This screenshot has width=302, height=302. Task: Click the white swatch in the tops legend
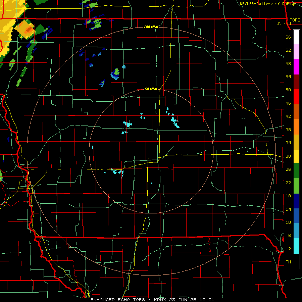pos(296,37)
